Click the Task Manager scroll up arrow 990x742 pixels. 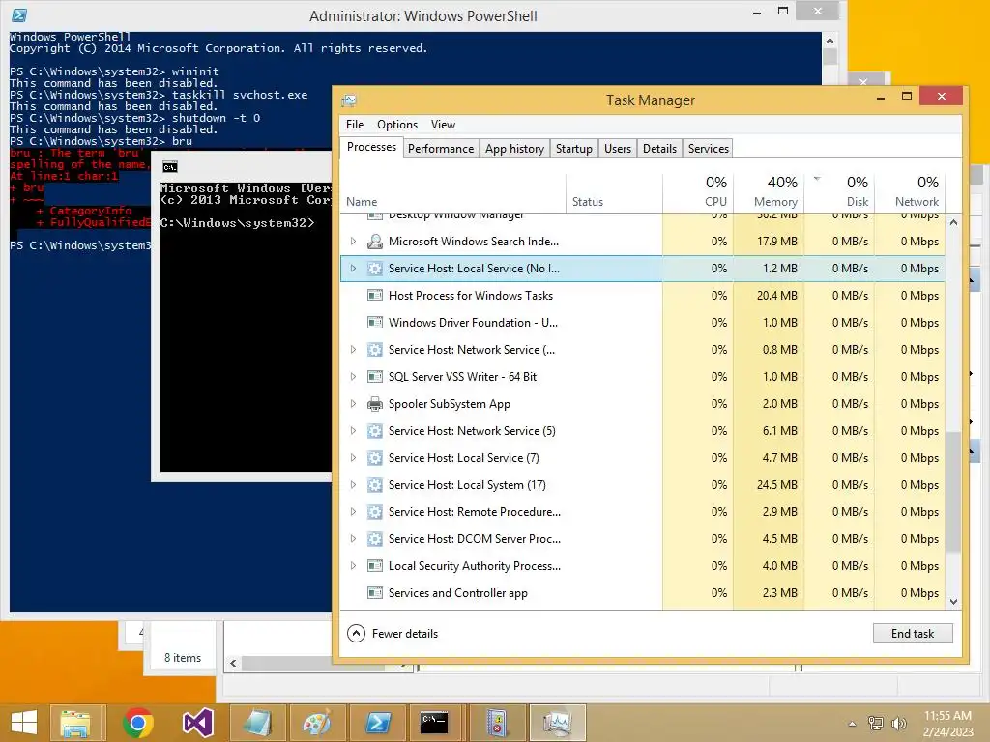[953, 222]
